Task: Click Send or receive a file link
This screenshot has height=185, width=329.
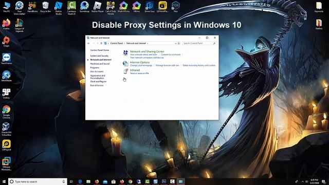Action: [x=139, y=73]
